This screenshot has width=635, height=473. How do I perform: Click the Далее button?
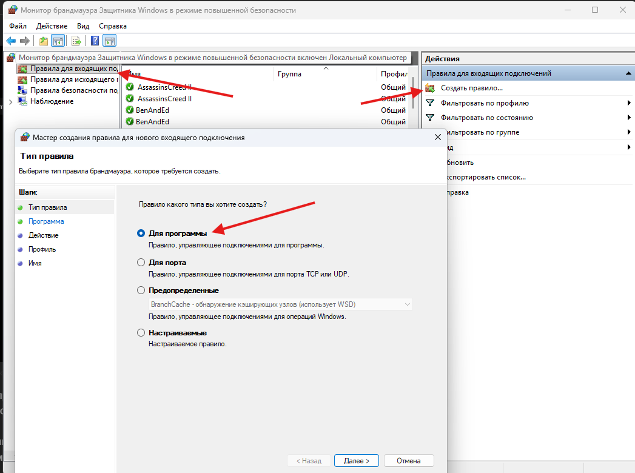(357, 461)
